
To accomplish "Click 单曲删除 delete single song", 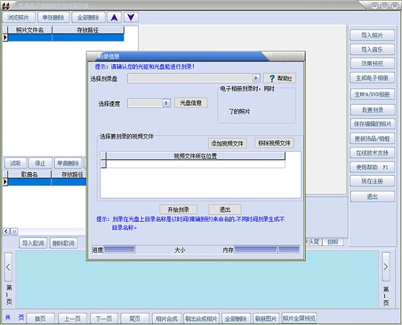I will [x=68, y=163].
